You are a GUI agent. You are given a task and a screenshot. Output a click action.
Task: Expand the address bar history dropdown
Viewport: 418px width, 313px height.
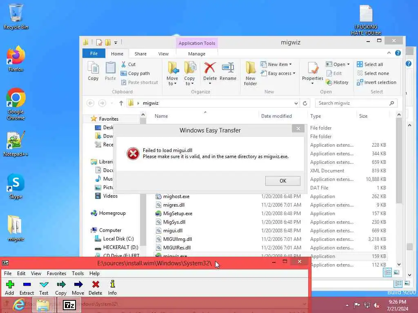(x=296, y=103)
